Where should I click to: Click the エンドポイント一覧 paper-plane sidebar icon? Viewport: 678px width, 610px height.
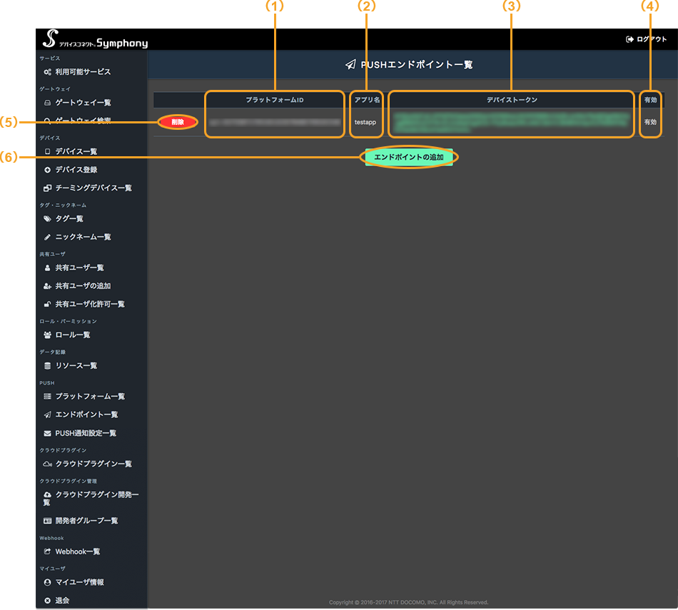pos(48,415)
